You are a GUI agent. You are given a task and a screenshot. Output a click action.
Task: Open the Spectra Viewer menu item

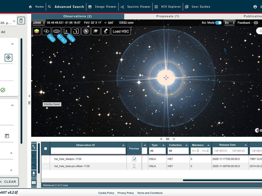click(x=136, y=7)
